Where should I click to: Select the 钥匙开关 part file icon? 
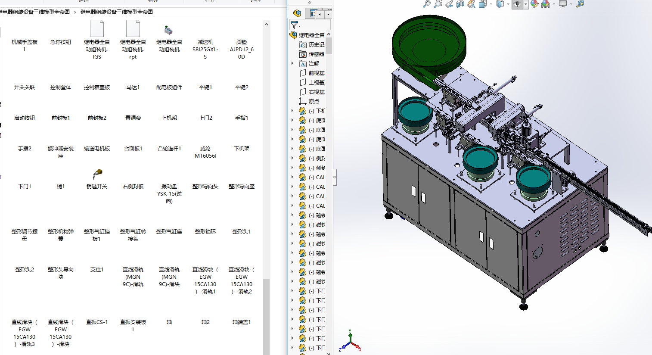click(x=97, y=174)
